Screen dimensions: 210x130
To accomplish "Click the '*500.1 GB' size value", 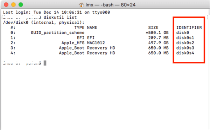I will point(157,33).
